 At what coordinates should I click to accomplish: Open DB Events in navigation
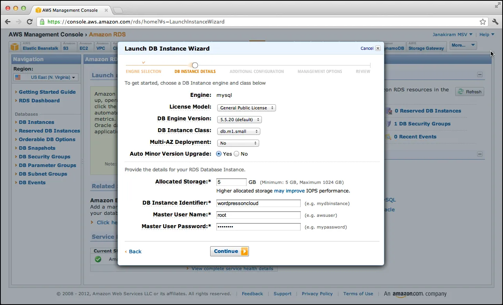click(x=32, y=183)
